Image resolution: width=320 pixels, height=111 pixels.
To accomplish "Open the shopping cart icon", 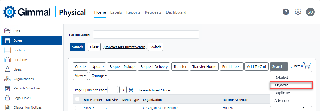I will pyautogui.click(x=307, y=66).
